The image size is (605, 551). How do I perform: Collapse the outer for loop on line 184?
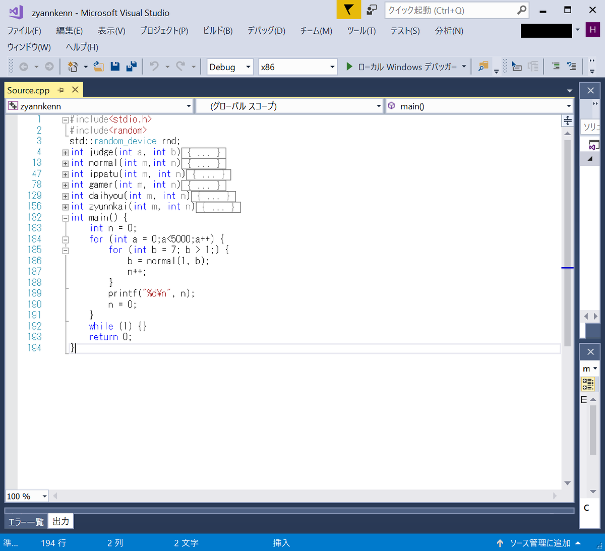click(66, 240)
